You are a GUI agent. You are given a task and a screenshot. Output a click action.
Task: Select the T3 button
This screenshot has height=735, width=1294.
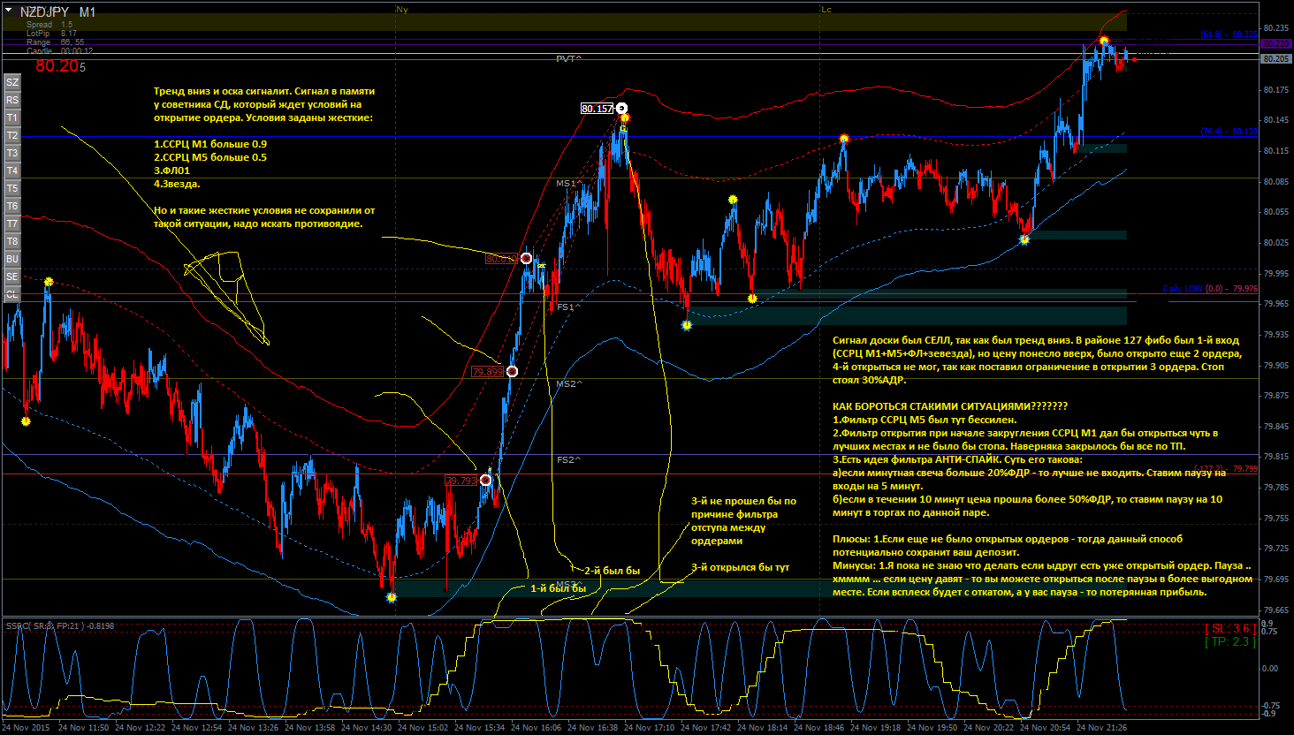[x=12, y=153]
